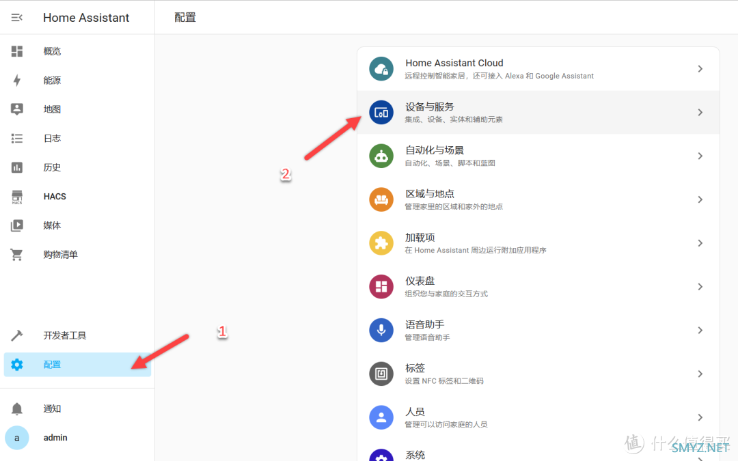
Task: Open 人员 settings title
Action: point(415,412)
